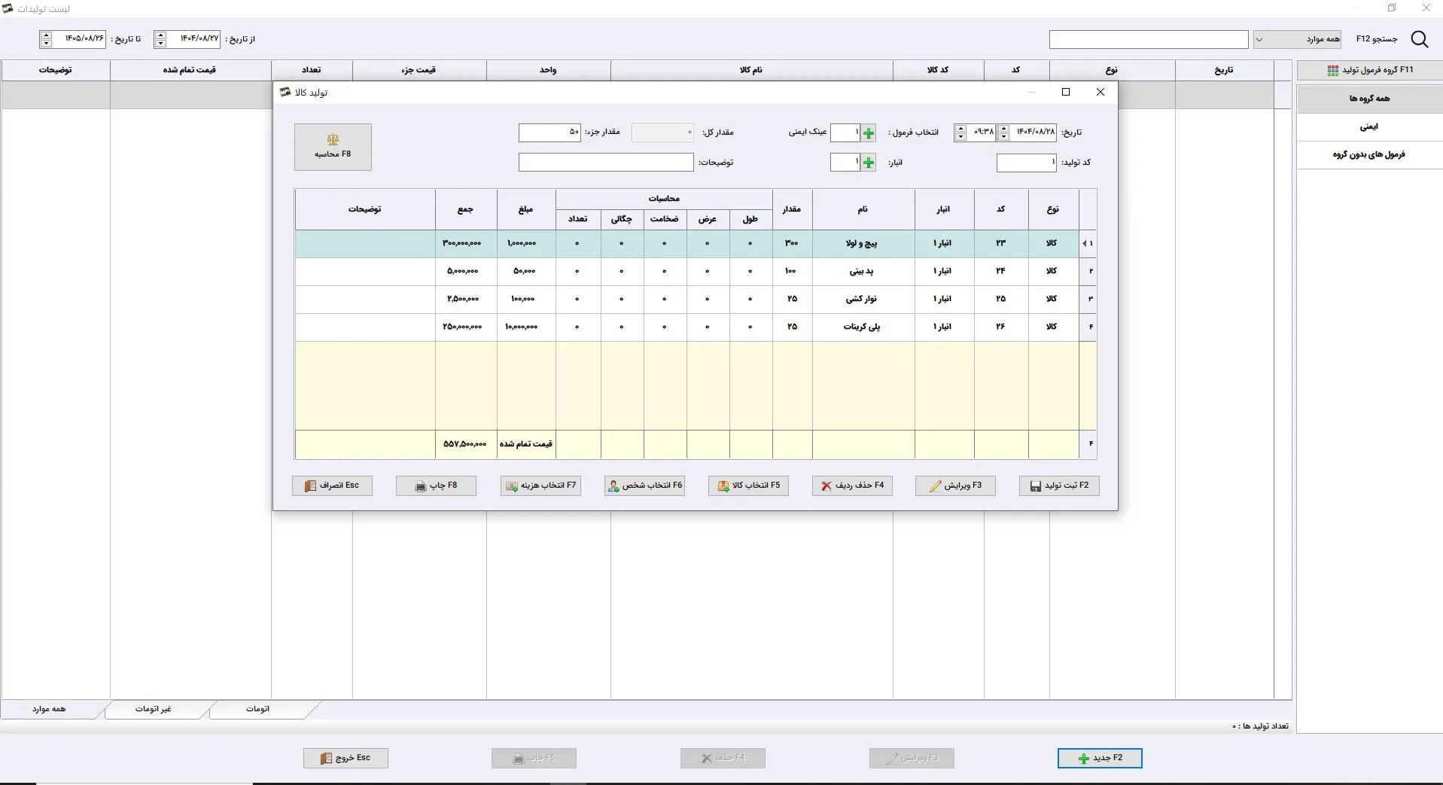
Task: Click the تا تاریخ date stepper
Action: [x=46, y=39]
